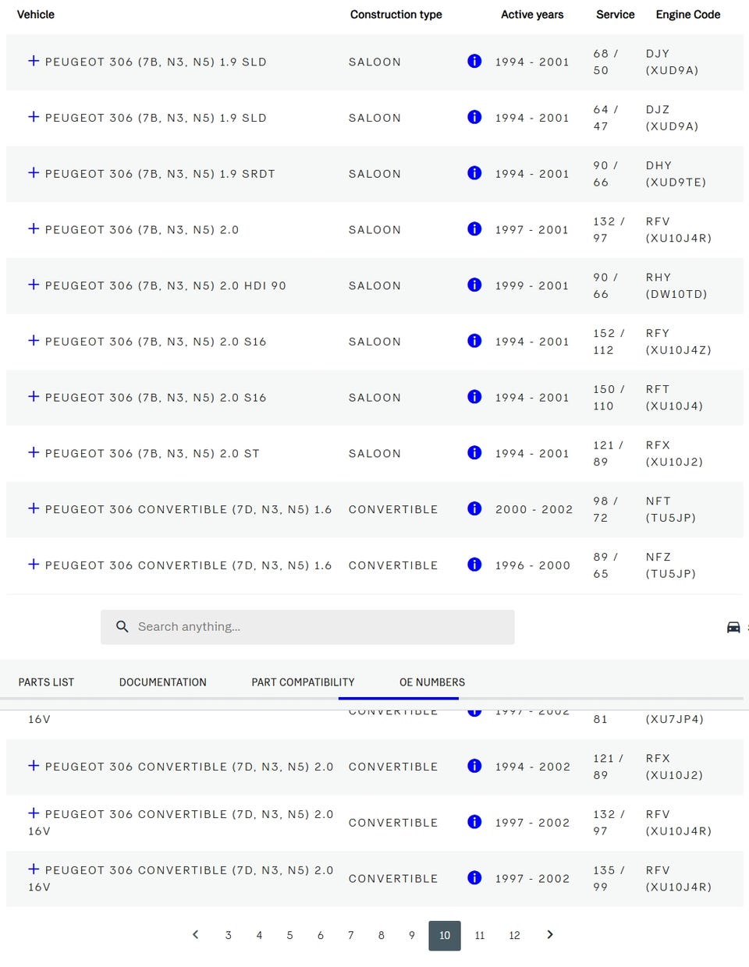
Task: Expand the 306 2.0 ST row
Action: [34, 452]
